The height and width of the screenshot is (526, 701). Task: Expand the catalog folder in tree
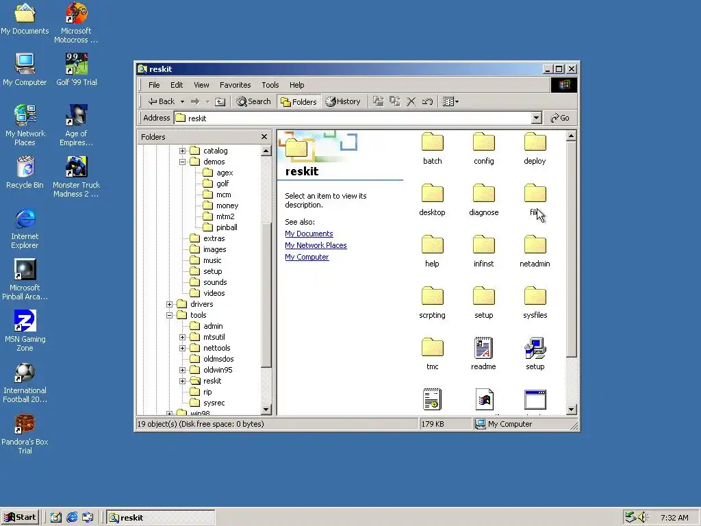pos(182,151)
